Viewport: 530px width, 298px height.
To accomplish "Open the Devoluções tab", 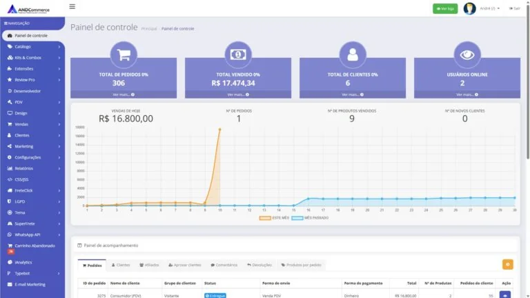I will point(259,265).
